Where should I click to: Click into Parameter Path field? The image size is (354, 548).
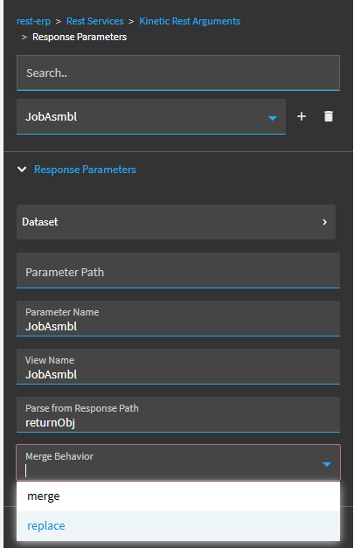178,271
